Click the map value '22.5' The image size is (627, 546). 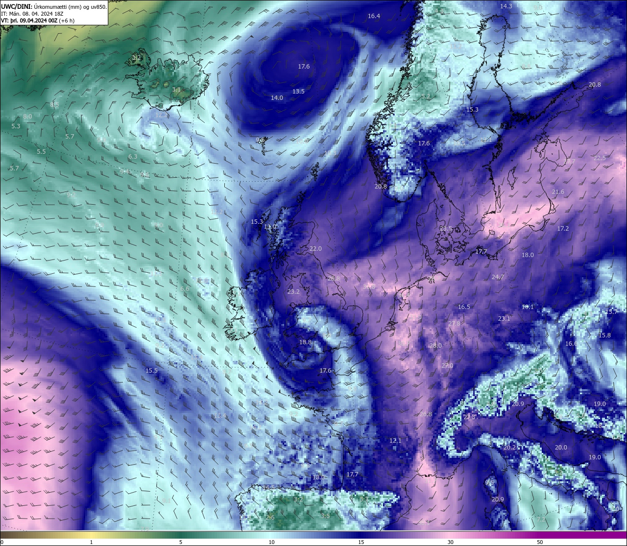tap(600, 158)
